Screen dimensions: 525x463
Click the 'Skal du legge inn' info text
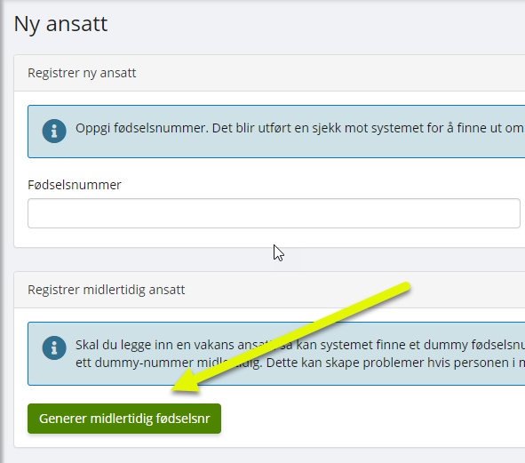click(x=300, y=354)
